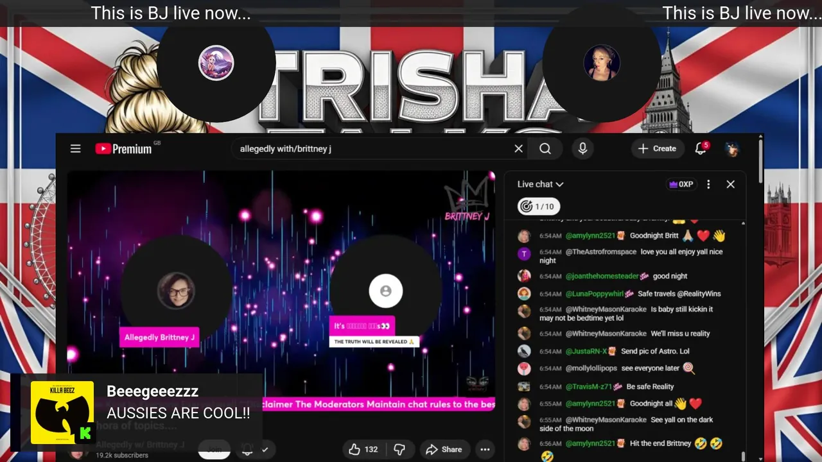
Task: Open the Create upload menu
Action: pyautogui.click(x=657, y=148)
